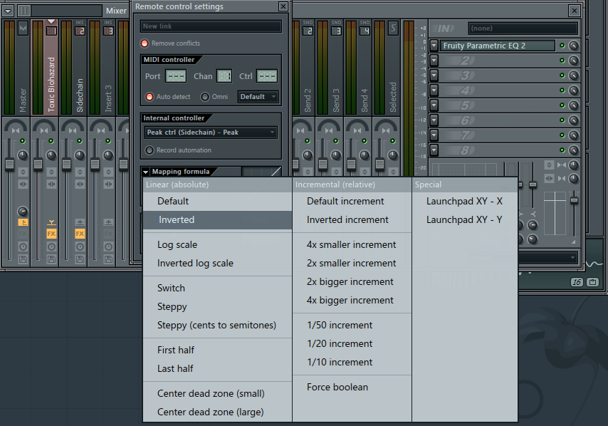608x426 pixels.
Task: Click the Master track volume fader
Action: [x=10, y=165]
